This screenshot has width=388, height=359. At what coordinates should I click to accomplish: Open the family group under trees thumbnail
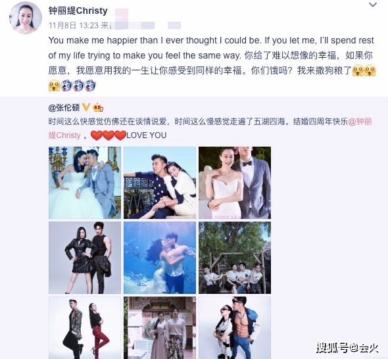pyautogui.click(x=235, y=258)
